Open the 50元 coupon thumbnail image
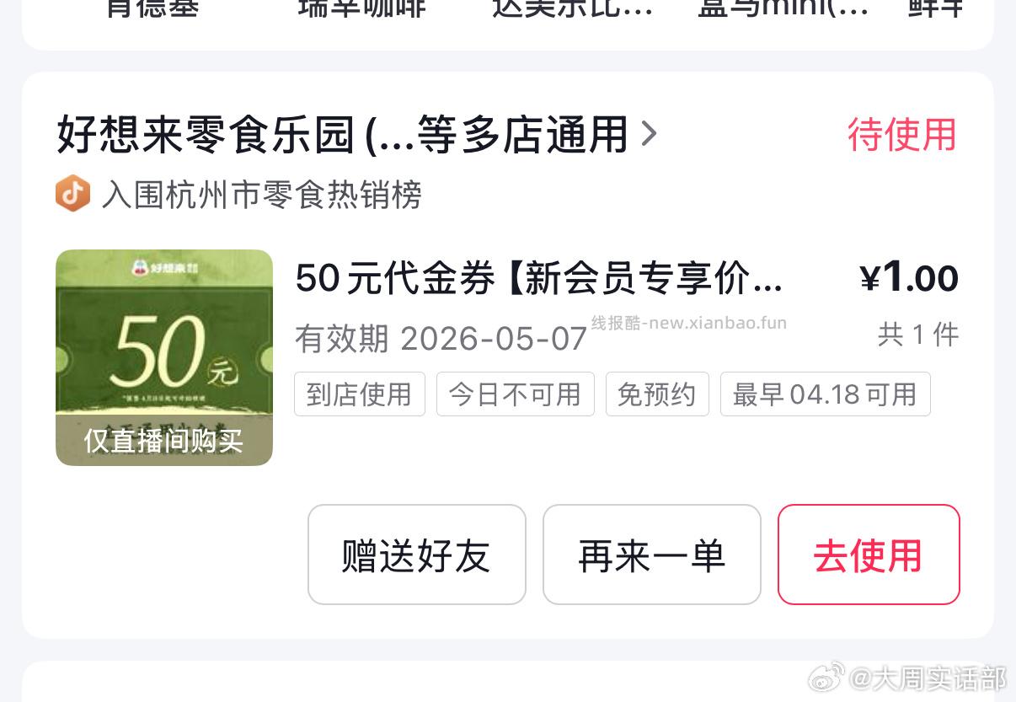This screenshot has width=1016, height=702. [x=164, y=357]
